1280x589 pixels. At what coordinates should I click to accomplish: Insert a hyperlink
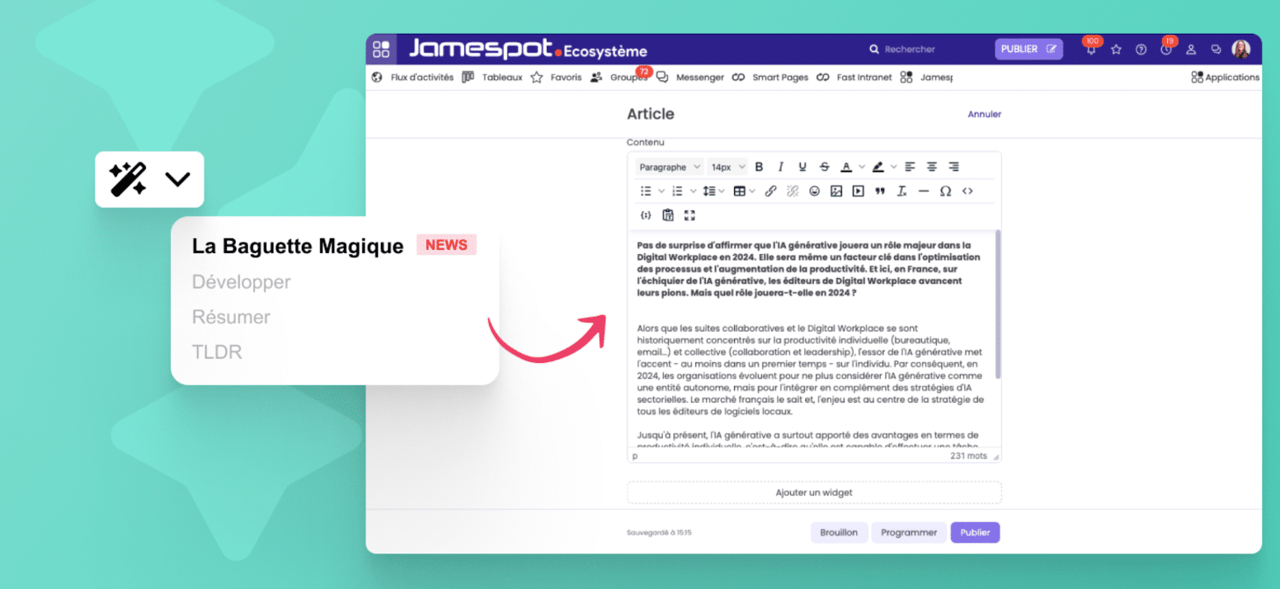point(770,191)
